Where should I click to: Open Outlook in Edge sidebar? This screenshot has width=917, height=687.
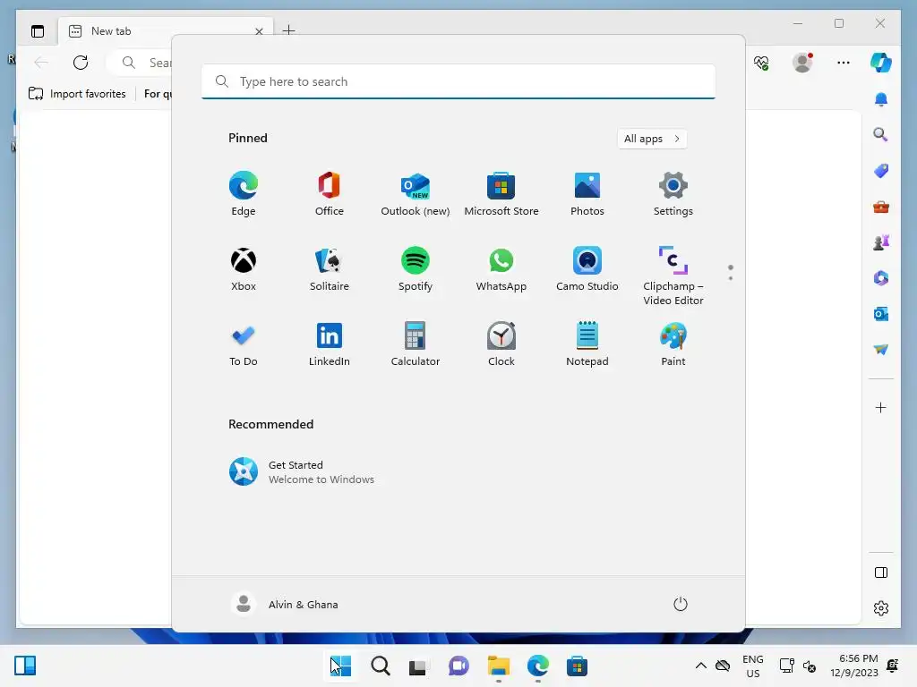(x=881, y=314)
